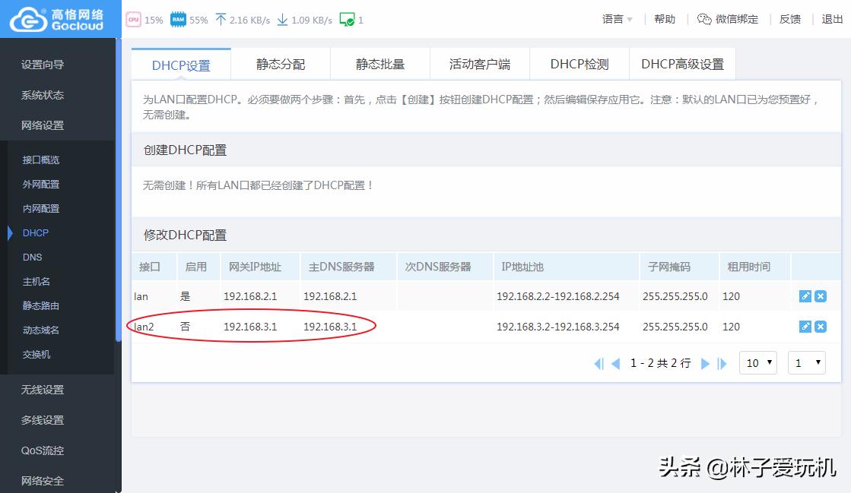The image size is (851, 493).
Task: Open the page size dropdown showing 10
Action: coord(757,362)
